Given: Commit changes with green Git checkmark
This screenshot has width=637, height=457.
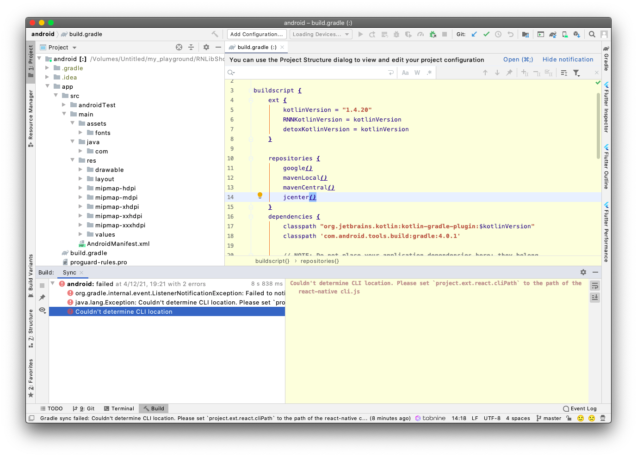Looking at the screenshot, I should point(486,34).
